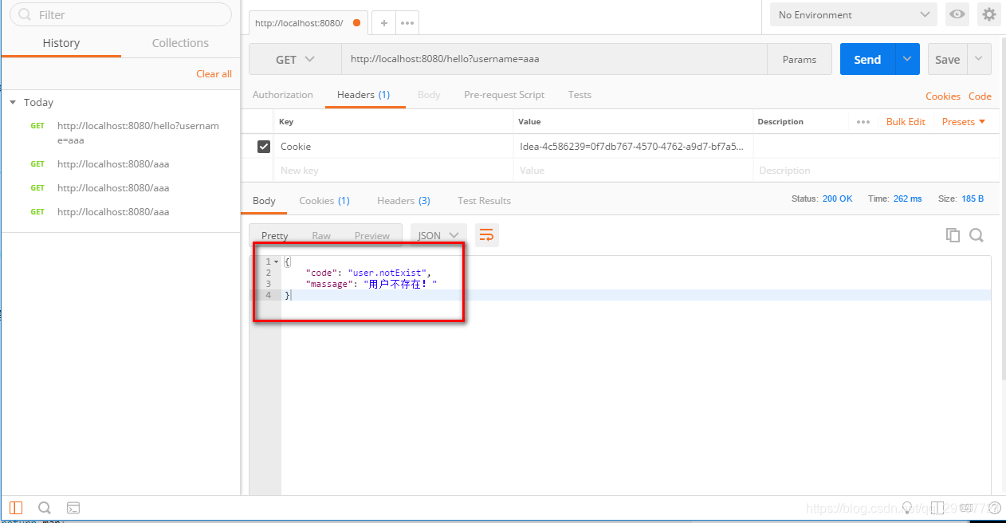Select the request Headers (1) tab
Viewport: 1006px width, 523px height.
click(363, 95)
